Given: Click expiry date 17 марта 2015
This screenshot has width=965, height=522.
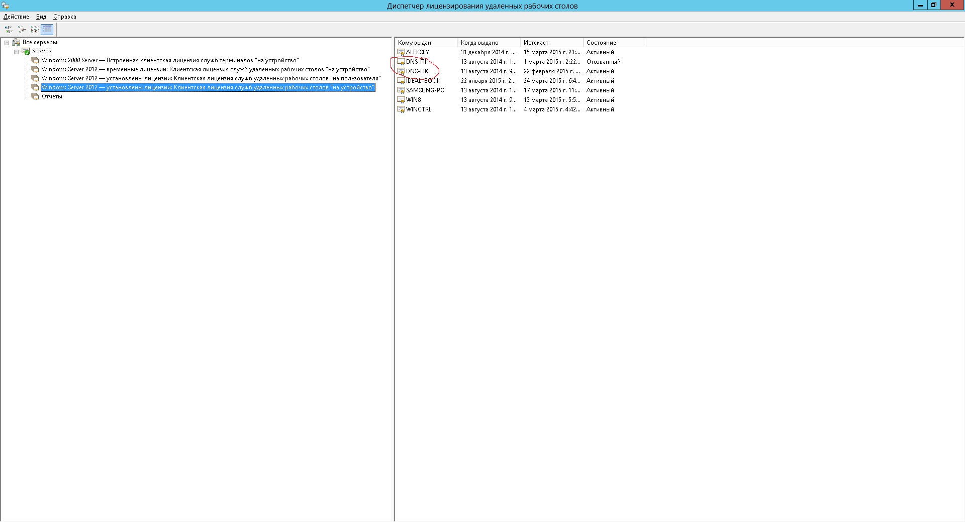Looking at the screenshot, I should click(552, 90).
